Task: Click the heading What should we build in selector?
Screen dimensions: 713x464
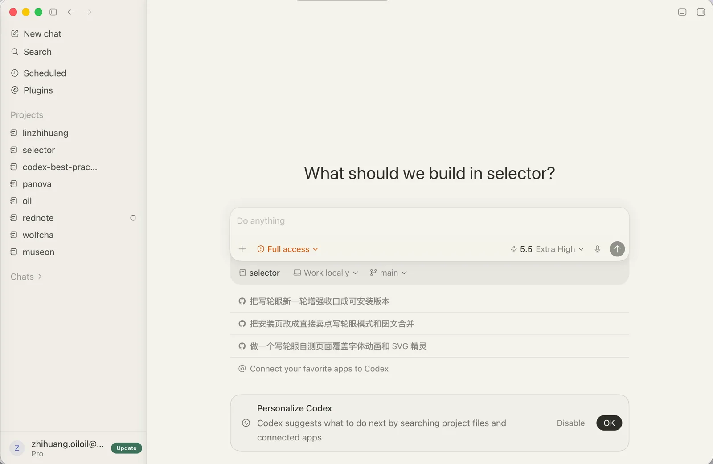Action: (430, 173)
